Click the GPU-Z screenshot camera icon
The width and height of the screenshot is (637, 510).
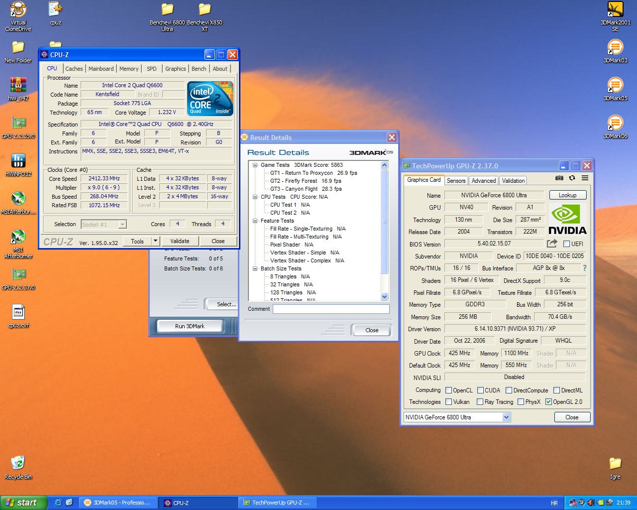pyautogui.click(x=559, y=178)
